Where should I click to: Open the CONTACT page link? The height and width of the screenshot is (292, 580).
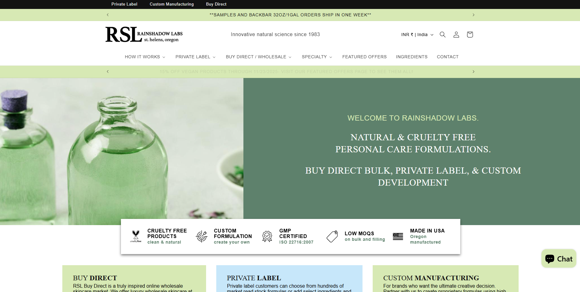[x=447, y=57]
